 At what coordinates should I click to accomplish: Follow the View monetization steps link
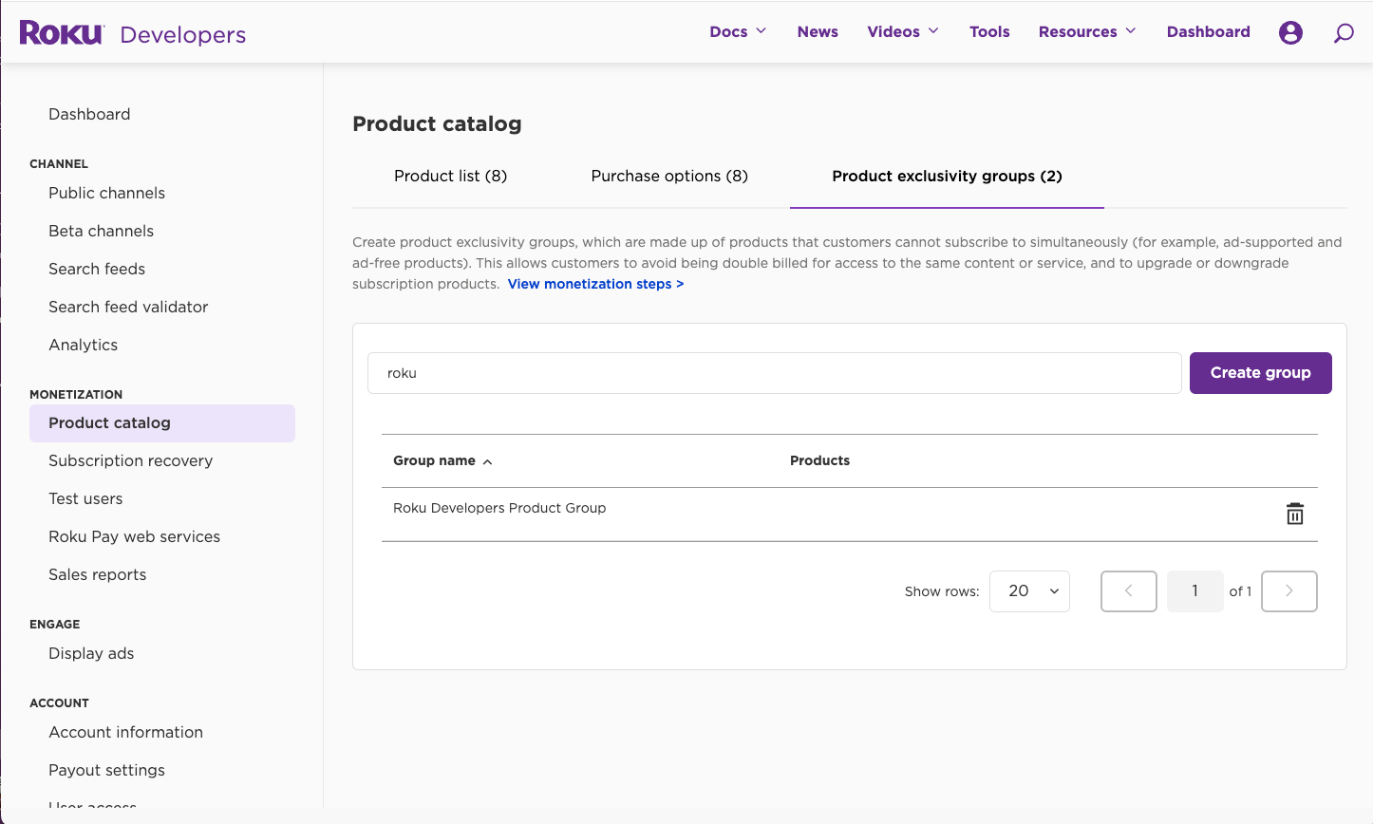click(595, 284)
